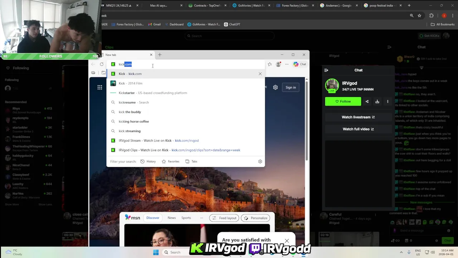458x258 pixels.
Task: Open the Edge favorites star icon
Action: 269,64
